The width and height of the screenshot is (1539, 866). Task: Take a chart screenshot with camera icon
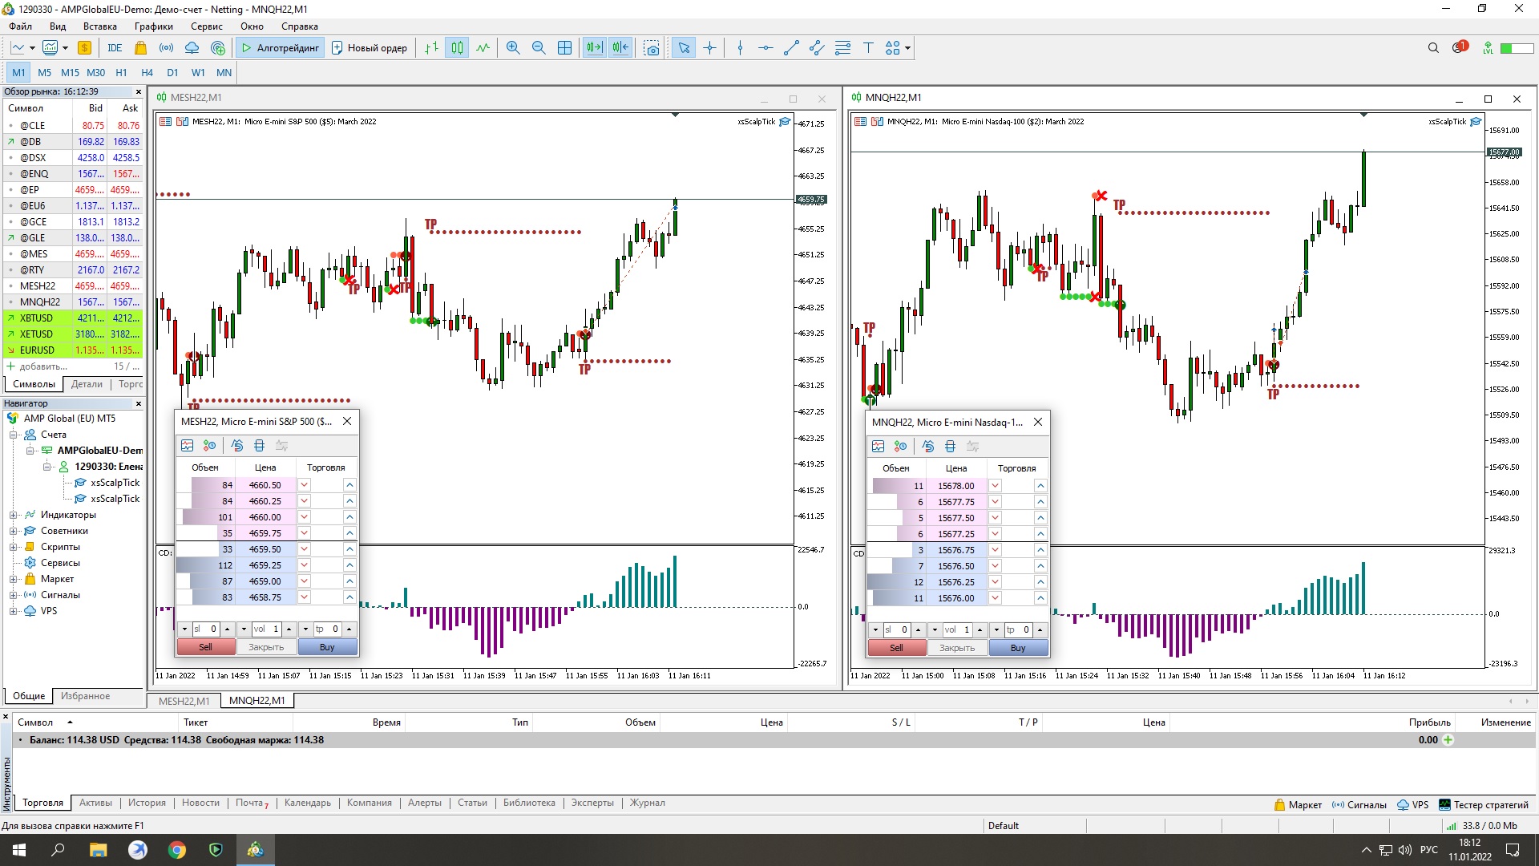(x=652, y=48)
